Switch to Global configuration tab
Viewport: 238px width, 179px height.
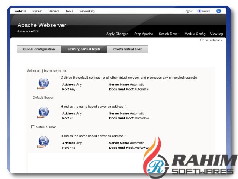click(x=39, y=49)
